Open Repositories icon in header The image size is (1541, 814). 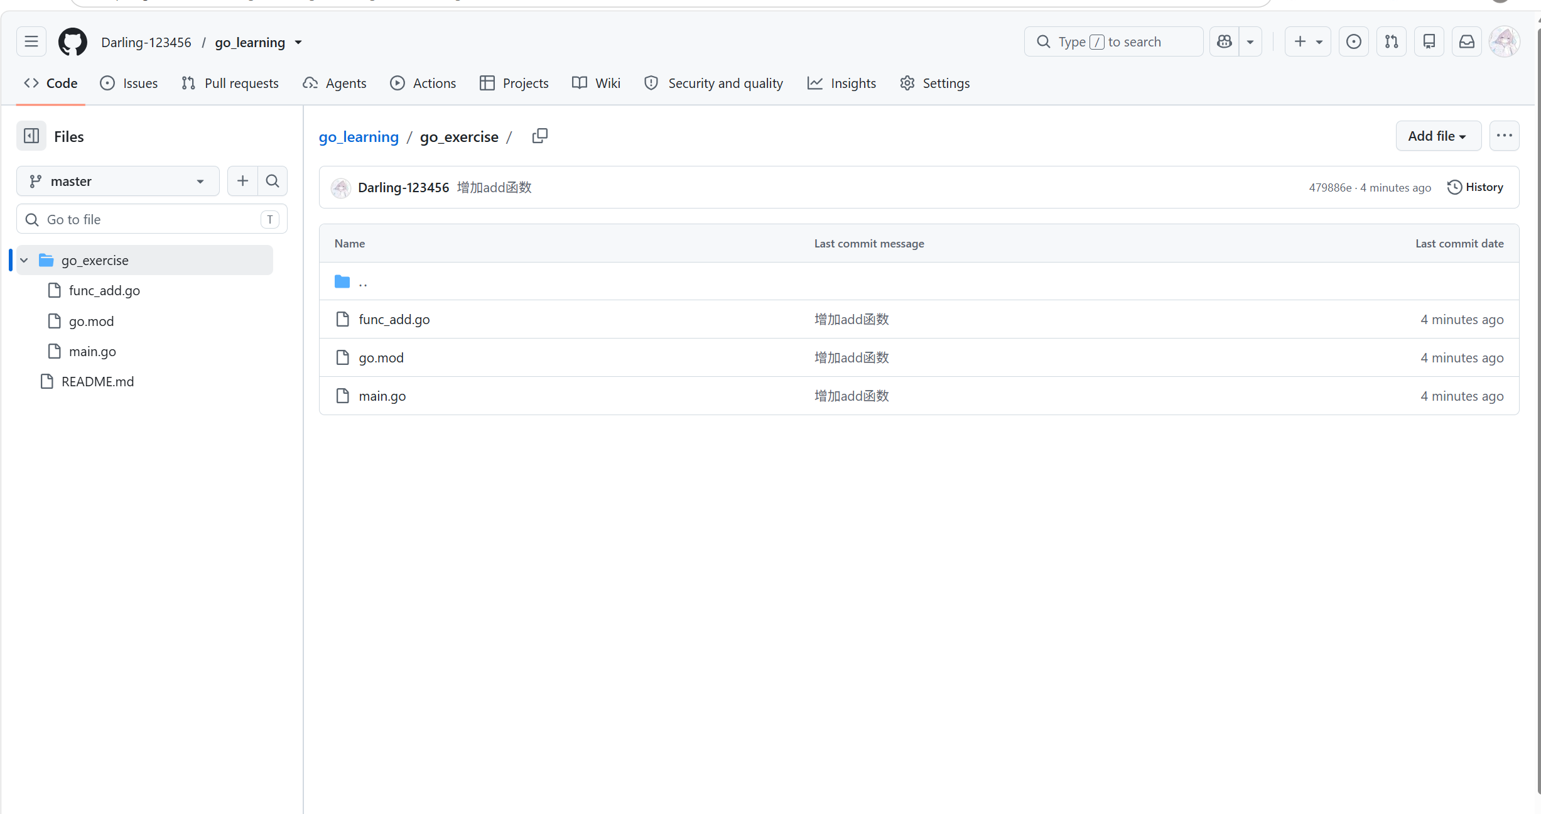coord(1429,42)
